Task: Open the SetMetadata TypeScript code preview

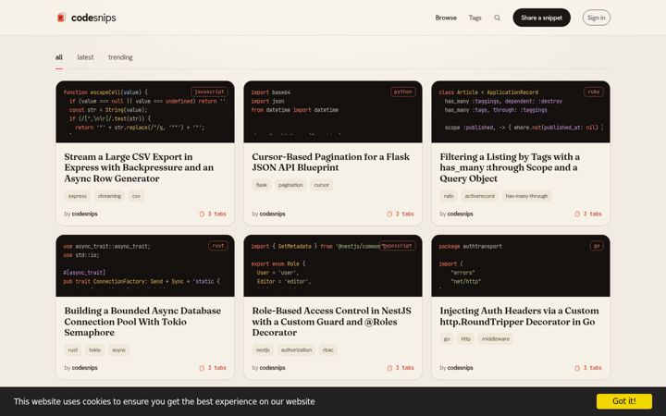Action: (x=333, y=265)
